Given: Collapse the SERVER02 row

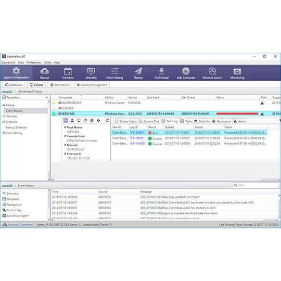Looking at the screenshot, I should coord(59,113).
